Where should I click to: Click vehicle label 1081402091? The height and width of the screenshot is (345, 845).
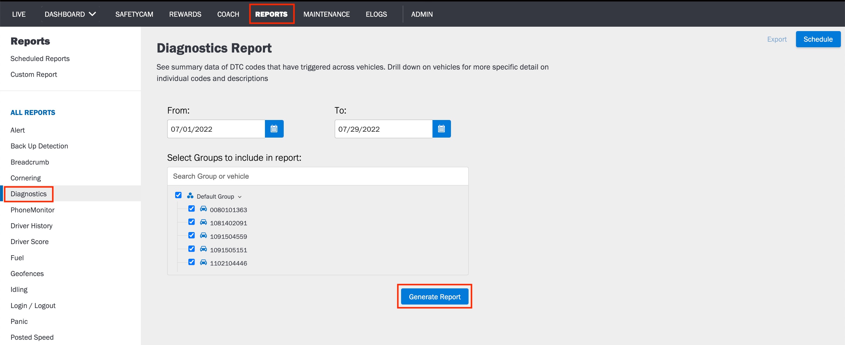click(x=228, y=223)
